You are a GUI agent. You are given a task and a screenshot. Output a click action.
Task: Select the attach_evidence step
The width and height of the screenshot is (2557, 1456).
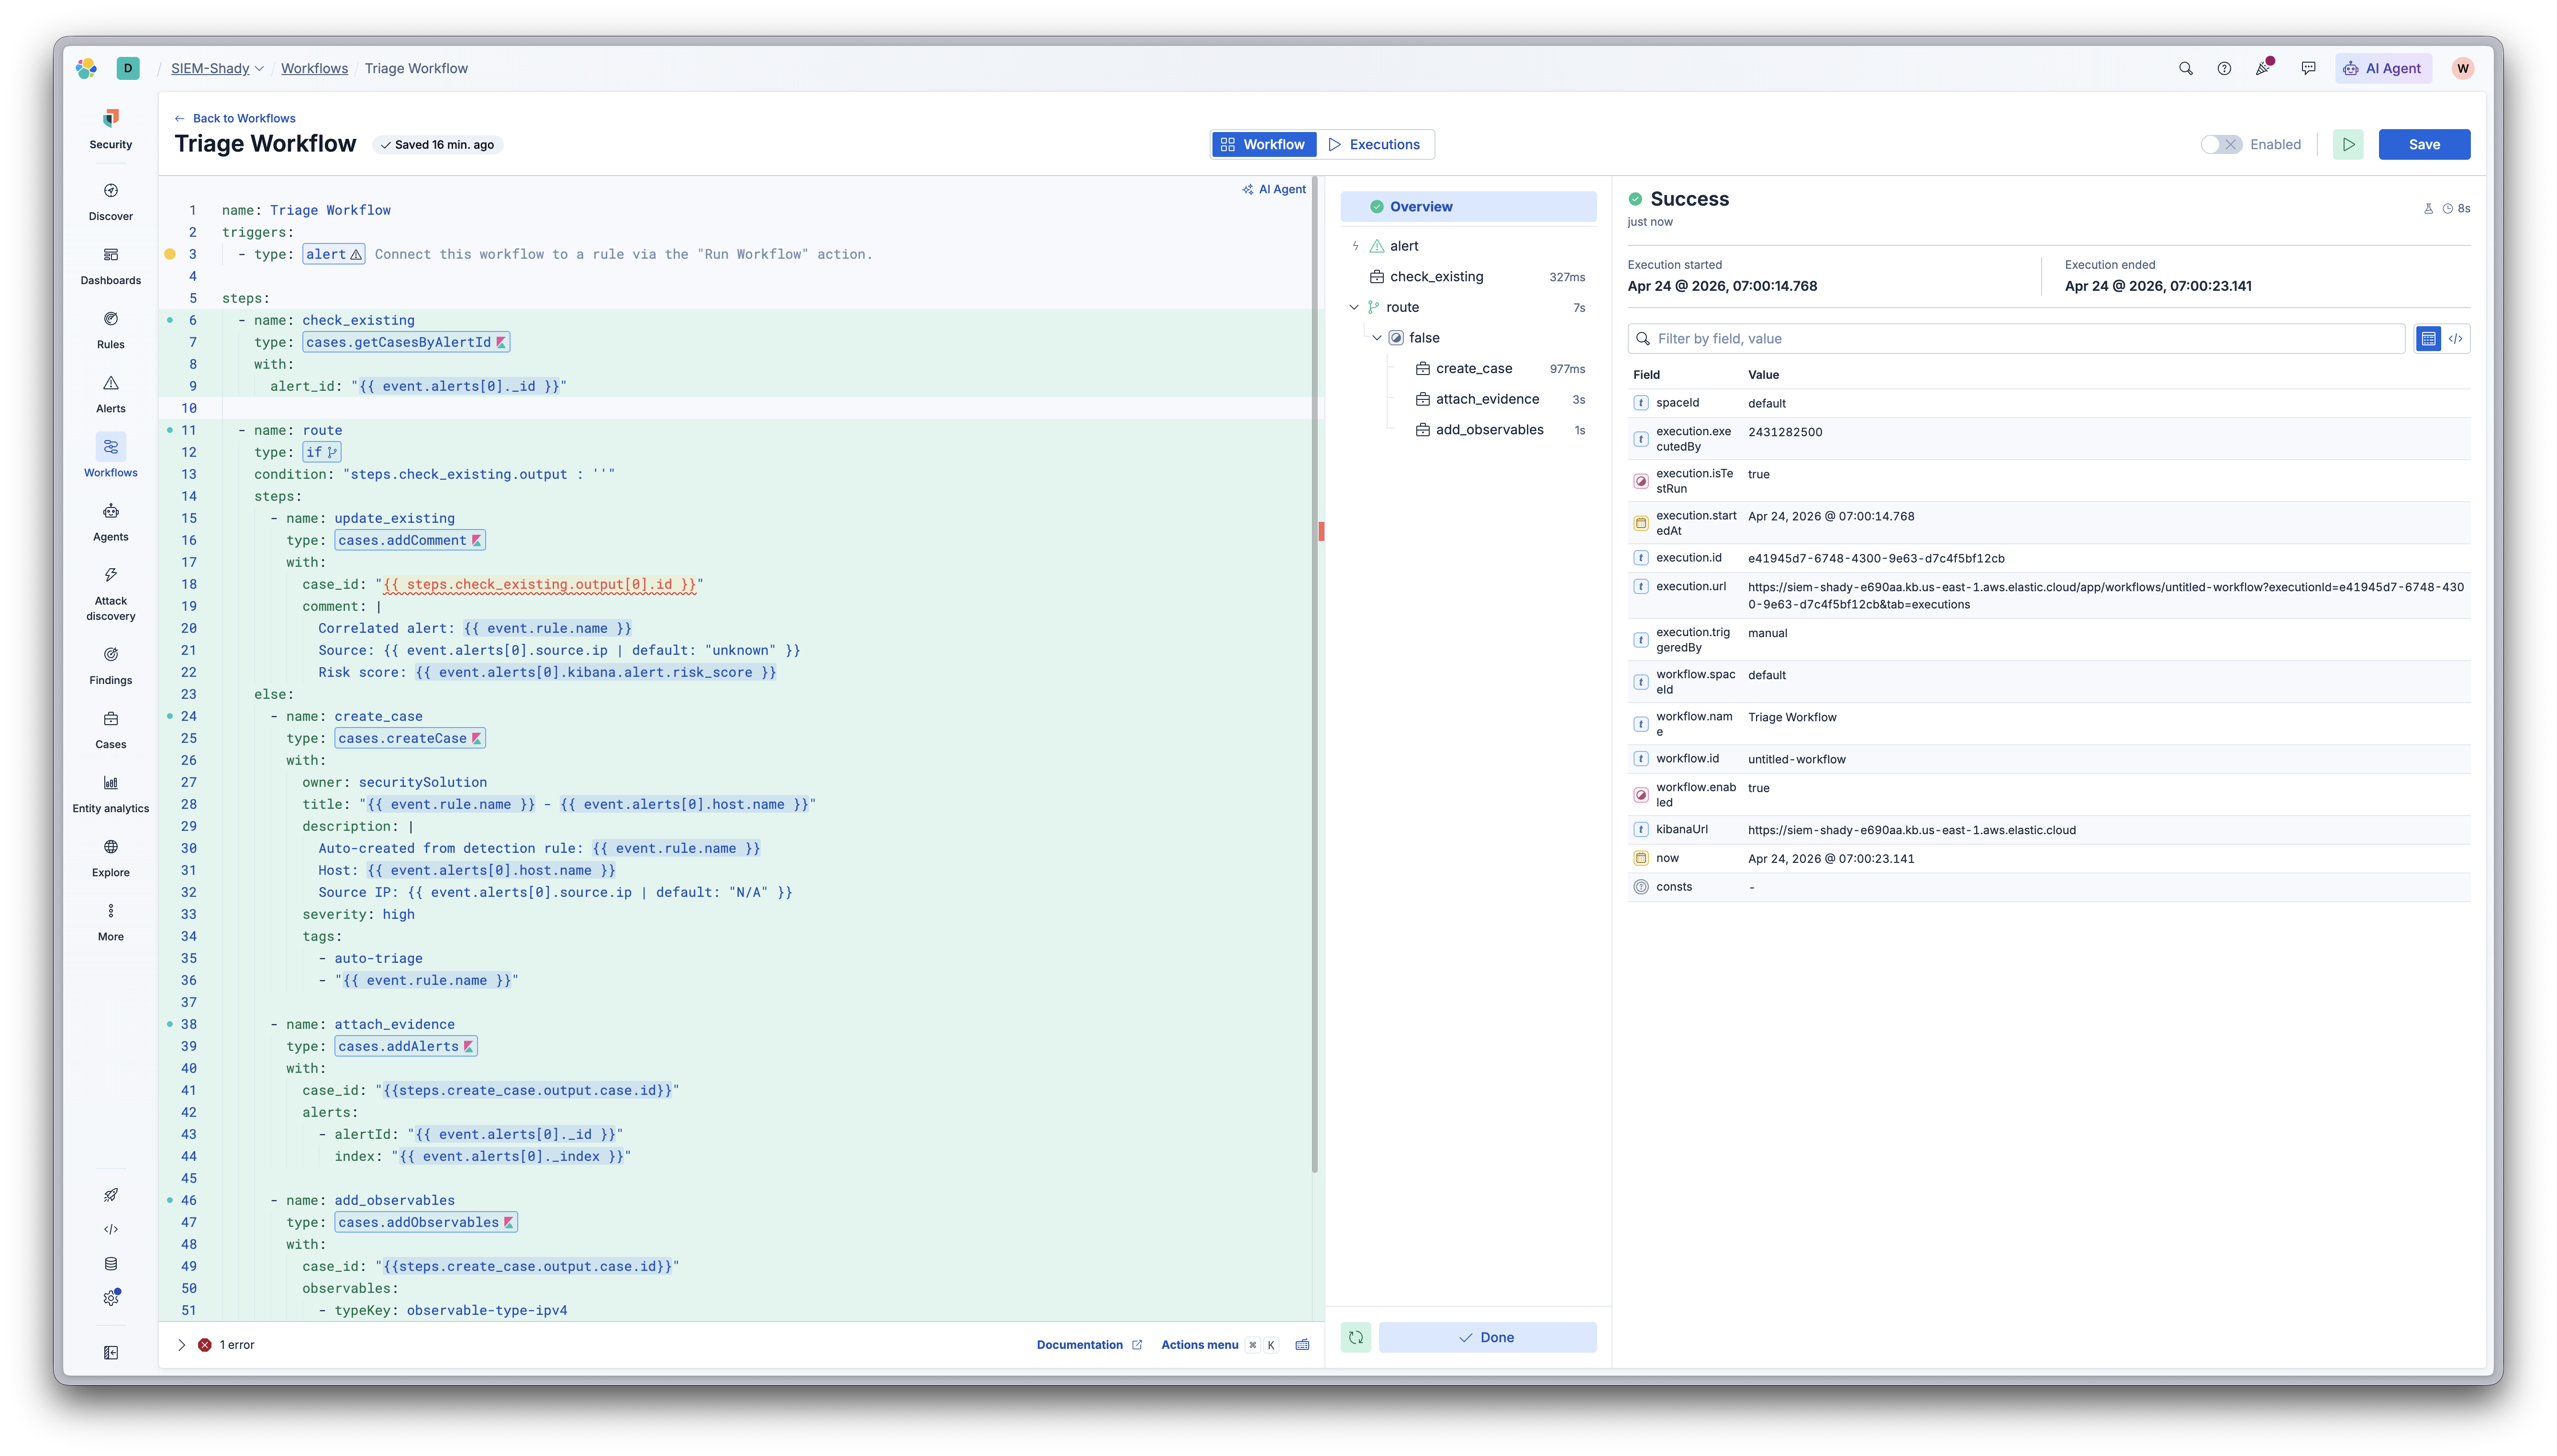[x=1500, y=399]
